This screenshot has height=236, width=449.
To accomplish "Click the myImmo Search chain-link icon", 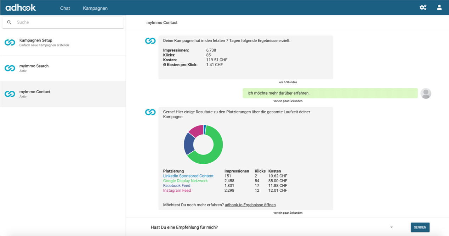I will pos(10,68).
